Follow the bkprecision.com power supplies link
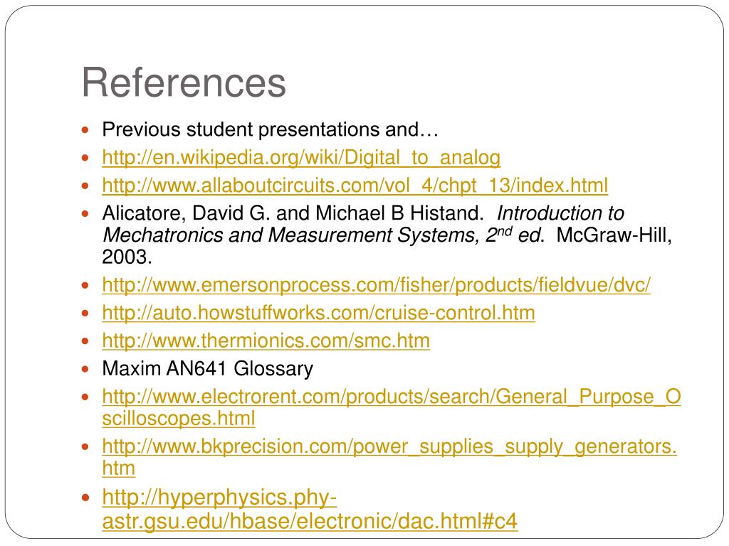The height and width of the screenshot is (546, 729). 389,457
